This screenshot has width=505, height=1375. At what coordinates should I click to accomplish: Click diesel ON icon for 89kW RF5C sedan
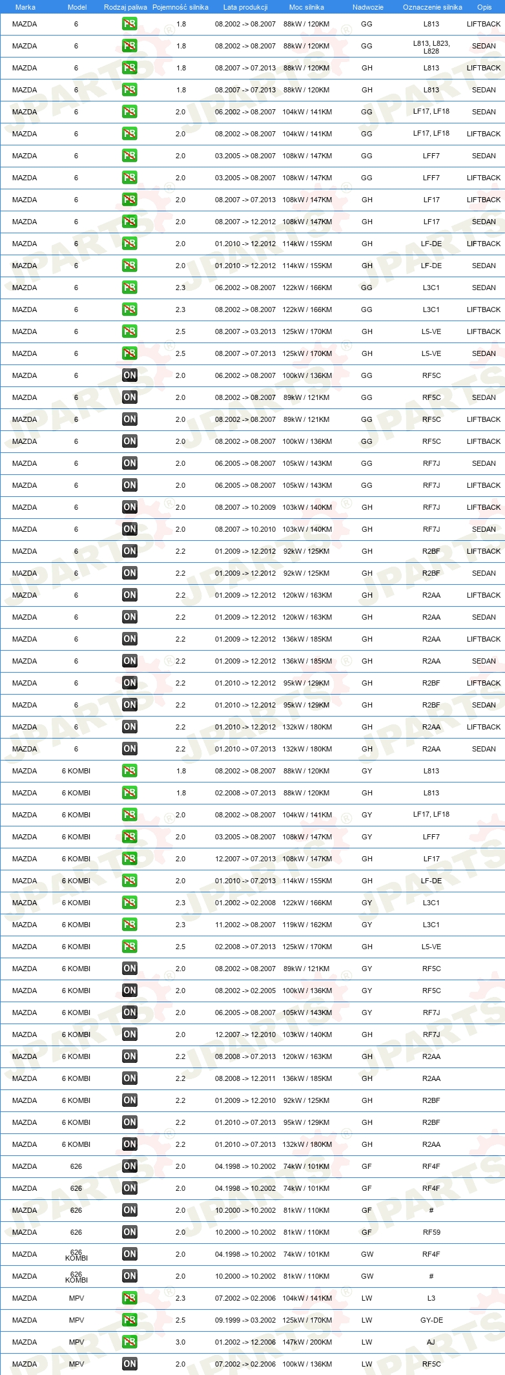click(x=130, y=397)
